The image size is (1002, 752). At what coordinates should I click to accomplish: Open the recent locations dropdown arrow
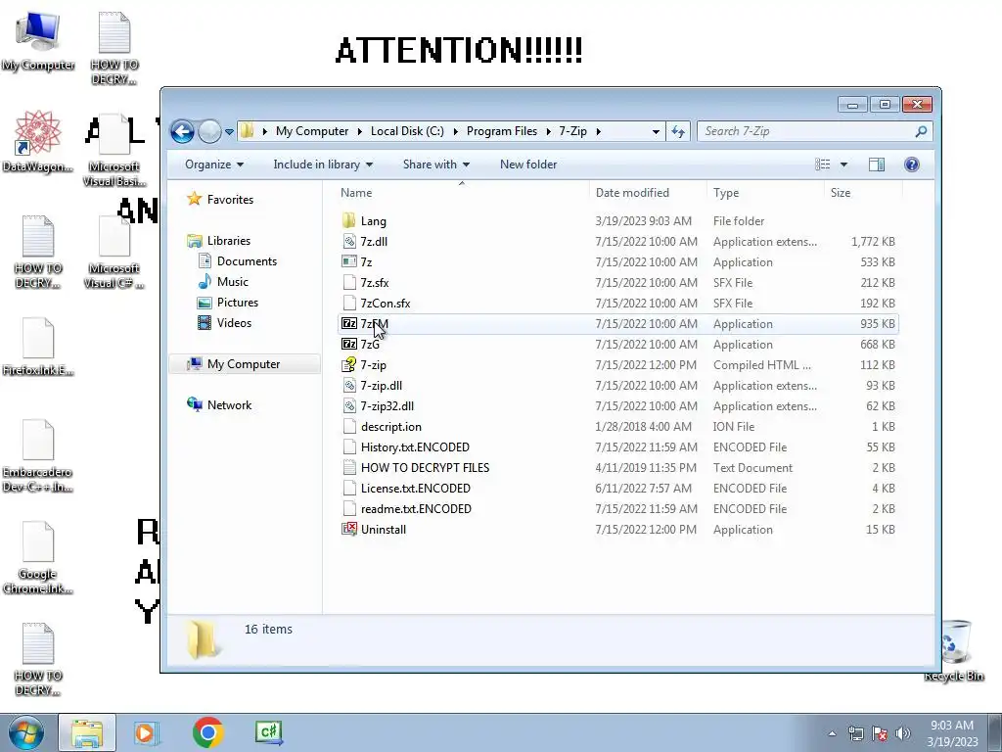coord(229,132)
